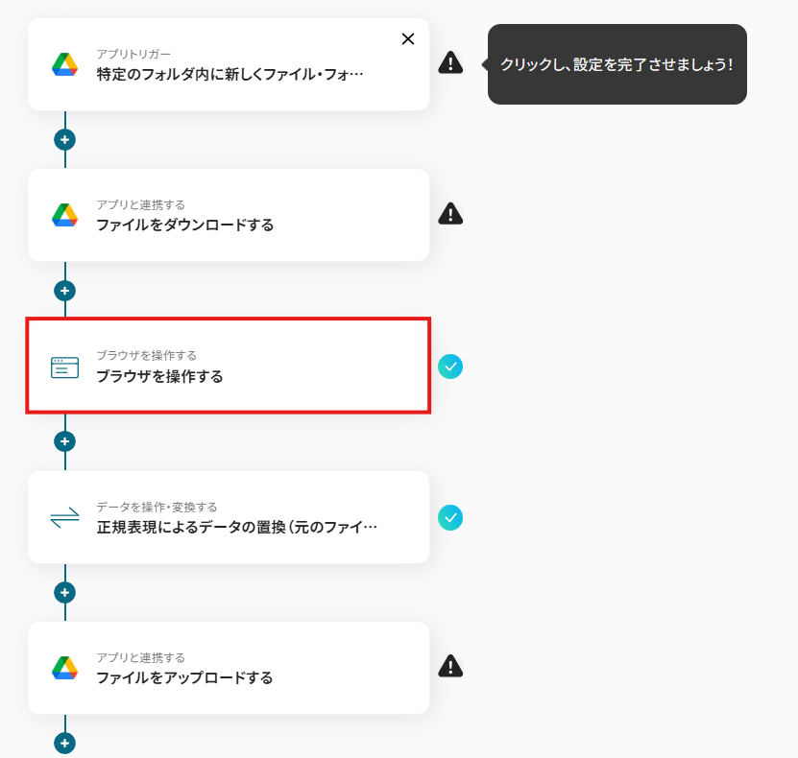Click the アプリと連携する label on the upload card
Viewport: 798px width, 758px height.
click(x=140, y=657)
